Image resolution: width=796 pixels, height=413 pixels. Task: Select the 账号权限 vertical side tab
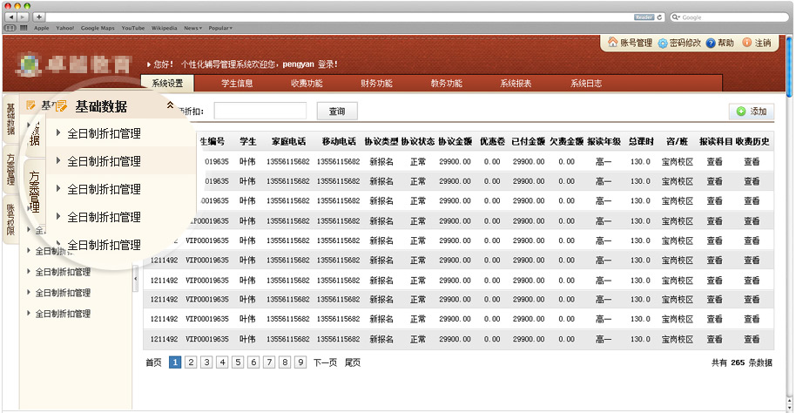(10, 220)
